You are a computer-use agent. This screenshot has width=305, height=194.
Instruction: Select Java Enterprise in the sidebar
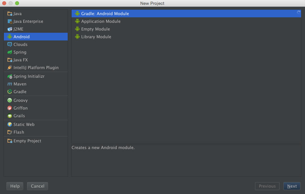click(x=36, y=21)
